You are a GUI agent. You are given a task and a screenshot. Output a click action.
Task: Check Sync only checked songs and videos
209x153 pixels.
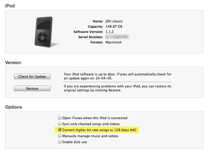tap(60, 124)
